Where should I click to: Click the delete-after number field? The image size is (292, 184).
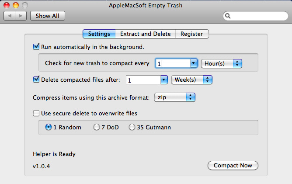click(143, 80)
